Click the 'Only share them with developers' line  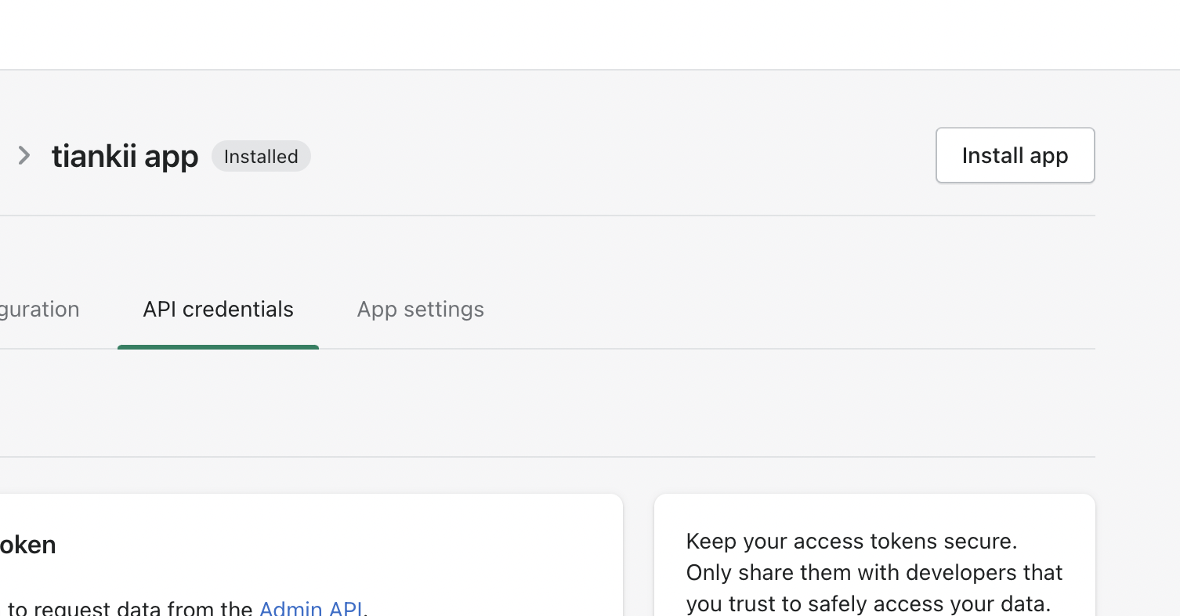(x=874, y=572)
